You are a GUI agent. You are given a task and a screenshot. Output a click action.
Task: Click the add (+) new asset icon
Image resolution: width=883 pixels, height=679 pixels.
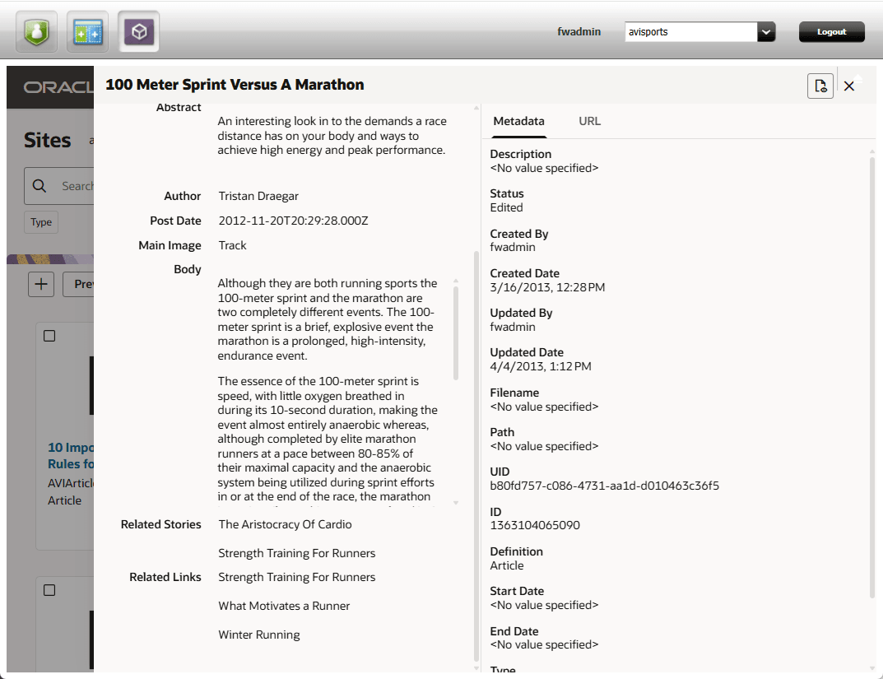40,283
